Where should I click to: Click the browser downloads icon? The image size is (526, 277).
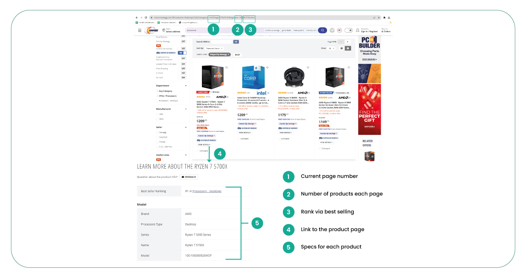pos(389,17)
